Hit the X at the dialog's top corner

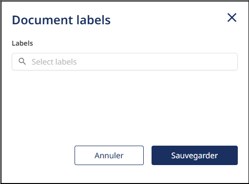[x=232, y=17]
